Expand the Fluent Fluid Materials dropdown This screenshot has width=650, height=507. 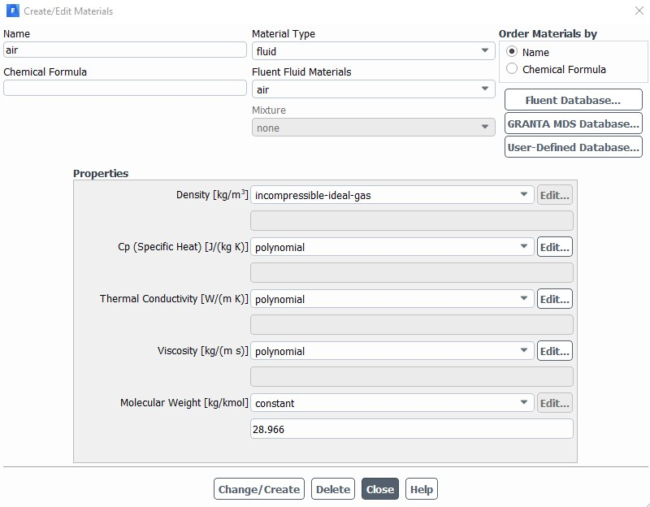pos(373,89)
